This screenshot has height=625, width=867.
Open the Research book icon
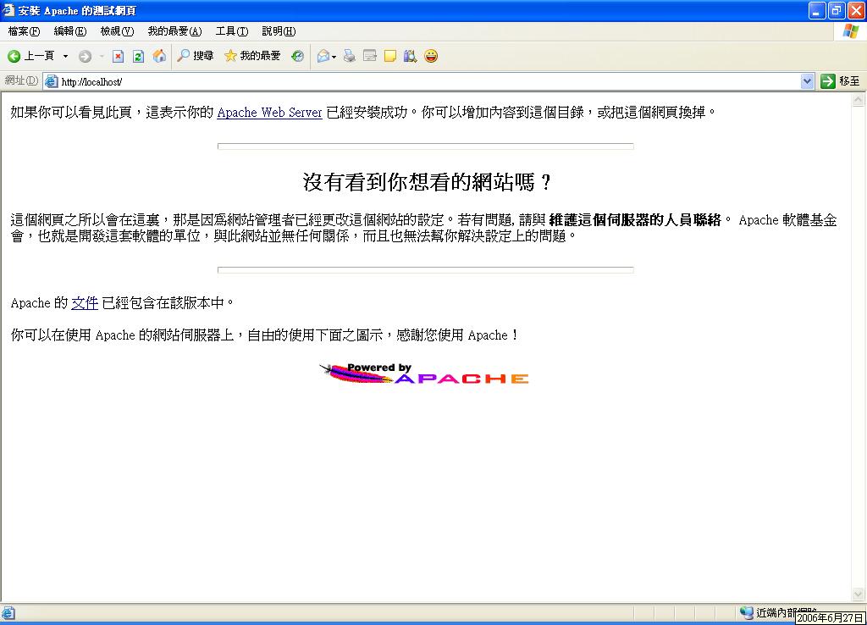point(411,56)
